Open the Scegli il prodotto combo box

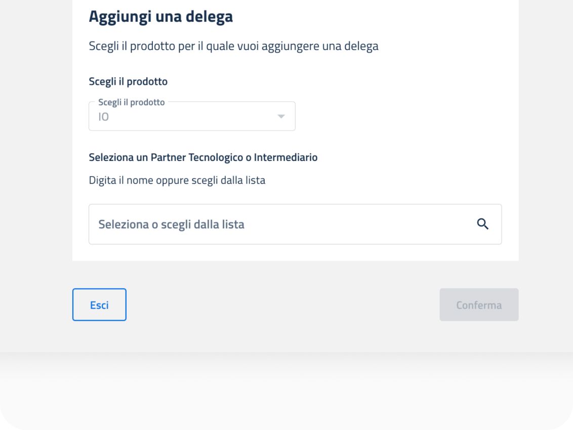192,117
